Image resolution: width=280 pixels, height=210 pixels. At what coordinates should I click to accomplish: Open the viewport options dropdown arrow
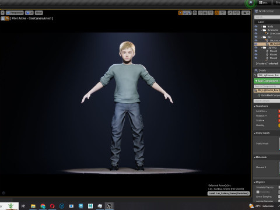click(x=2, y=13)
